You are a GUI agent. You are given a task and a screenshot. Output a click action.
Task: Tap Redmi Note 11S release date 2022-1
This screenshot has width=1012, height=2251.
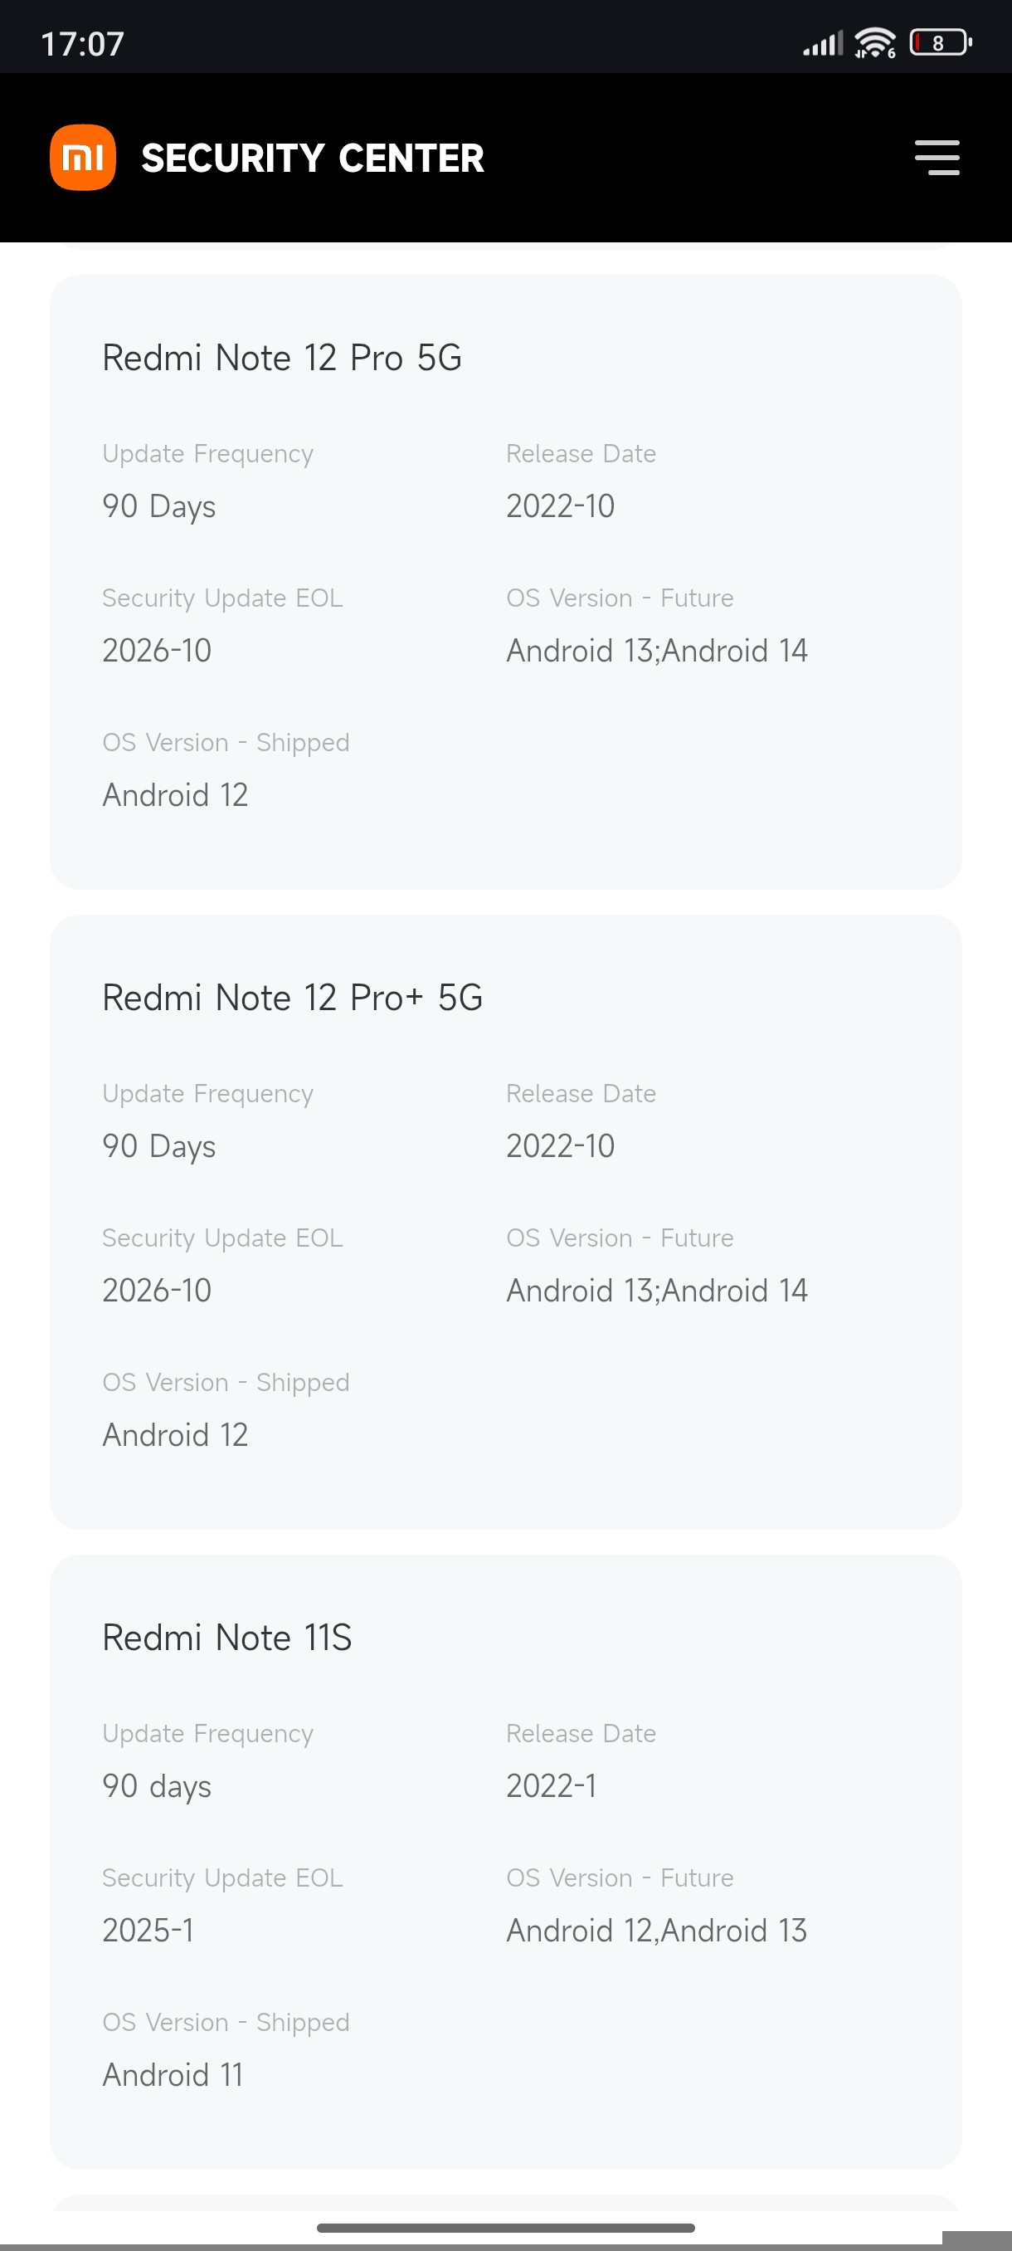(551, 1785)
